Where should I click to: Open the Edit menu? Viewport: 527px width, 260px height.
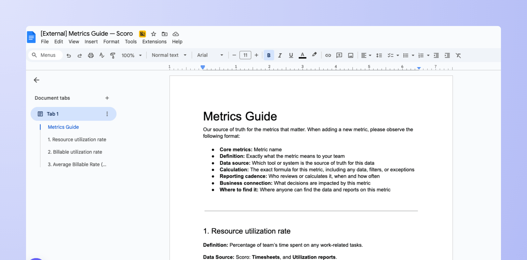click(59, 42)
